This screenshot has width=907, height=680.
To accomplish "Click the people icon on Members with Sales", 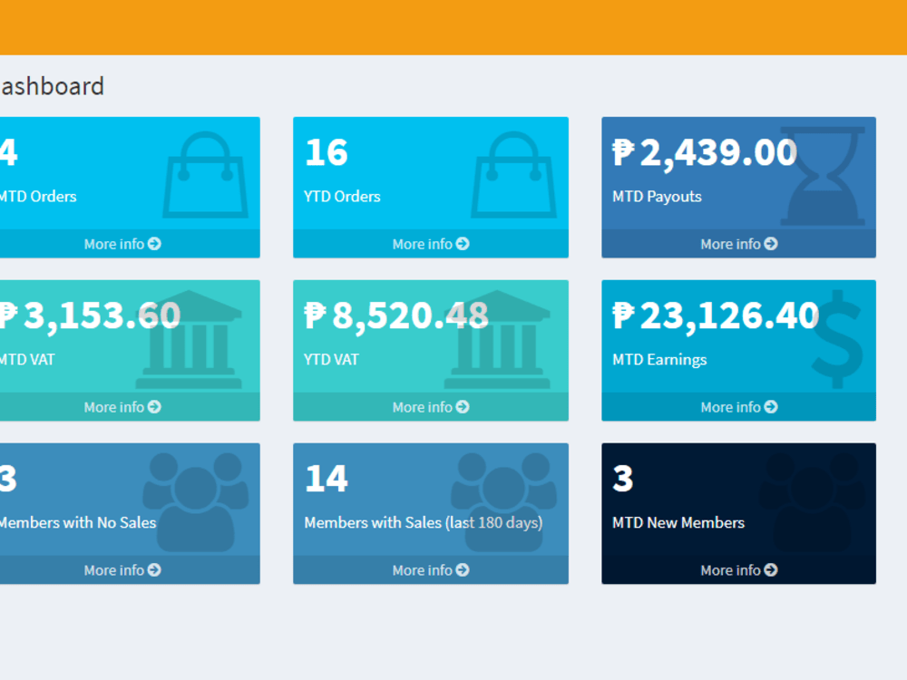I will tap(503, 502).
